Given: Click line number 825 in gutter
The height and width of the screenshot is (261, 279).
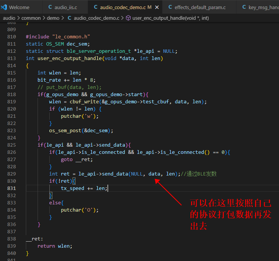Looking at the screenshot, I should (x=11, y=145).
